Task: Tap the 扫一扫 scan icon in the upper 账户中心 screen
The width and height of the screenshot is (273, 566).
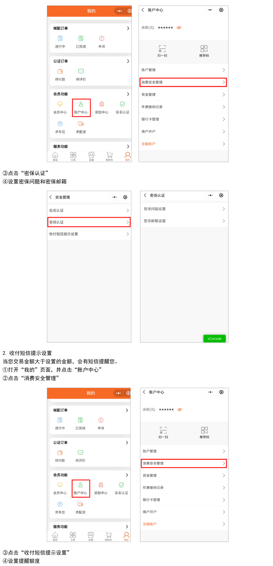Action: click(162, 49)
